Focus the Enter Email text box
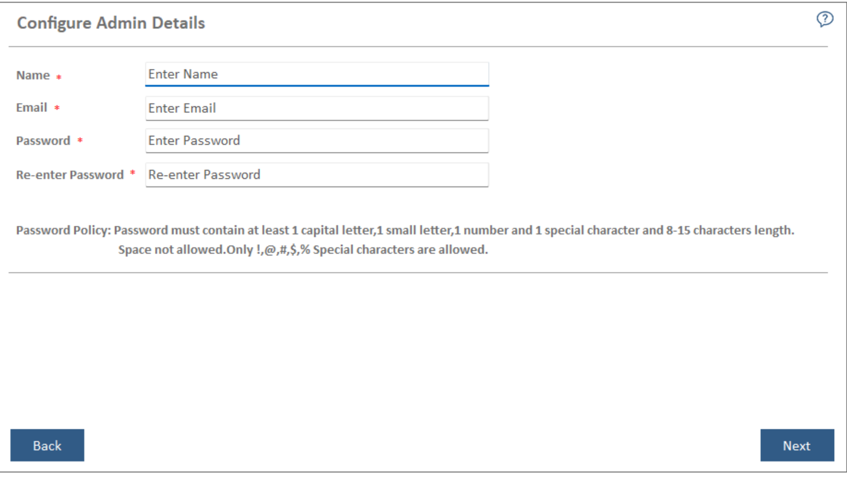The height and width of the screenshot is (478, 847). tap(317, 108)
